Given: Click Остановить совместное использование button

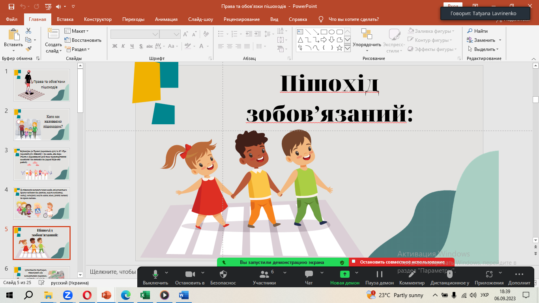Looking at the screenshot, I should click(x=402, y=262).
